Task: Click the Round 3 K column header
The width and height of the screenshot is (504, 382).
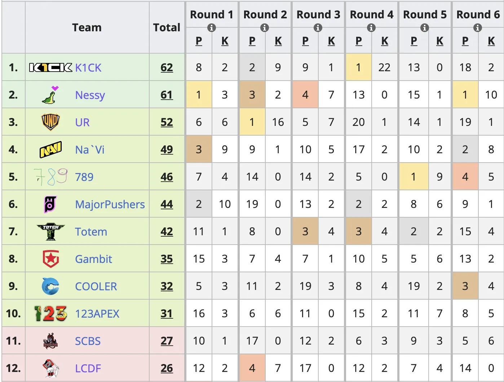Action: click(x=331, y=41)
